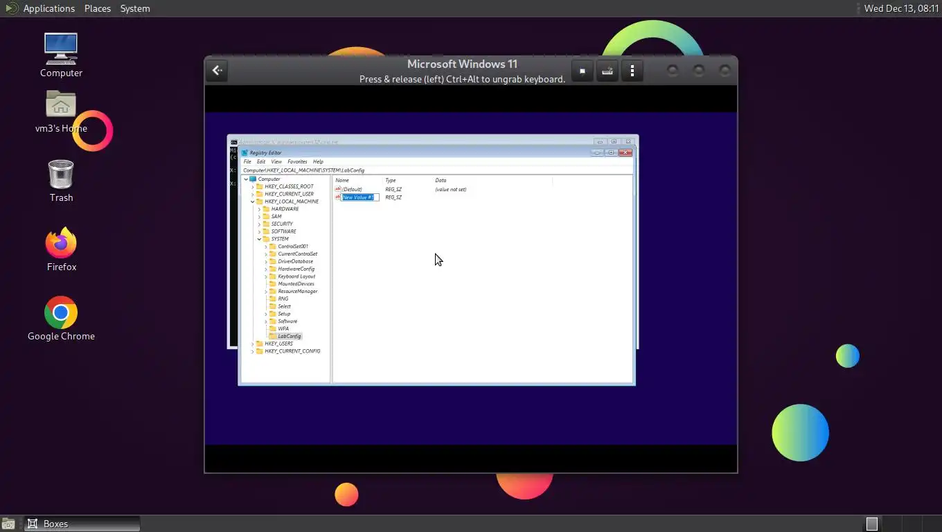Select the DriverDatabase key

pos(296,261)
